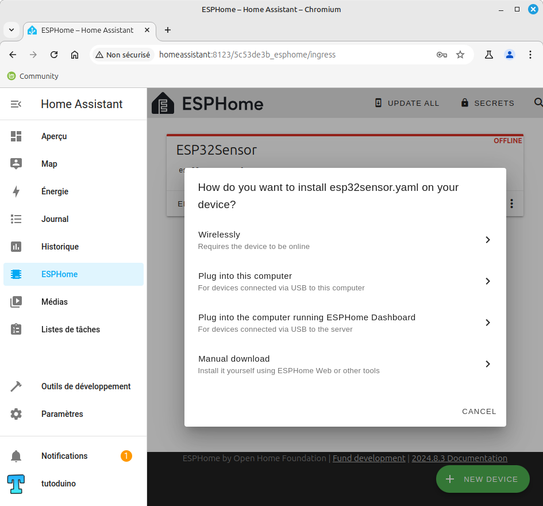
Task: Click the OFFLINE status label
Action: (x=508, y=141)
